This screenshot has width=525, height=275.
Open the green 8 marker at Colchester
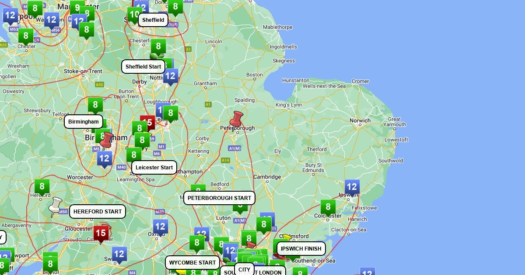[328, 207]
